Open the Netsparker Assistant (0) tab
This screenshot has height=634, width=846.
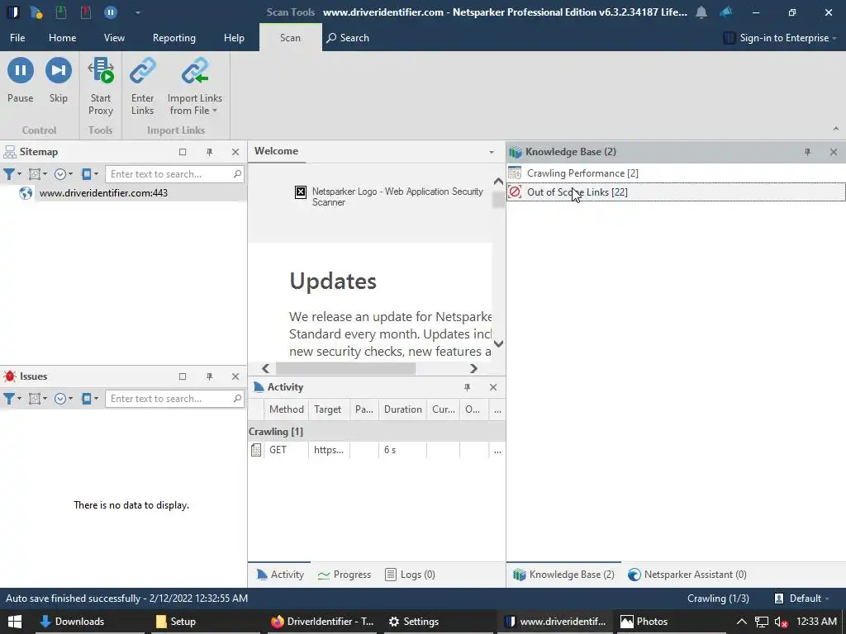coord(687,575)
